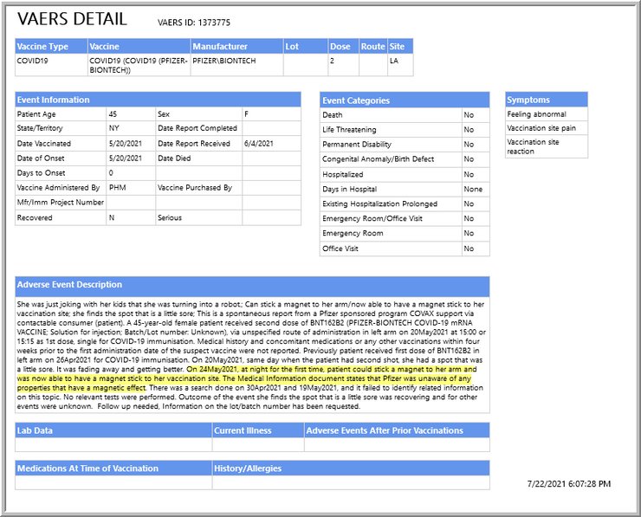Select the VAERS ID: 1373775 text

click(194, 23)
